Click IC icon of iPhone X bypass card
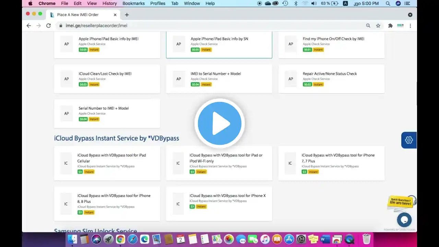 178,204
